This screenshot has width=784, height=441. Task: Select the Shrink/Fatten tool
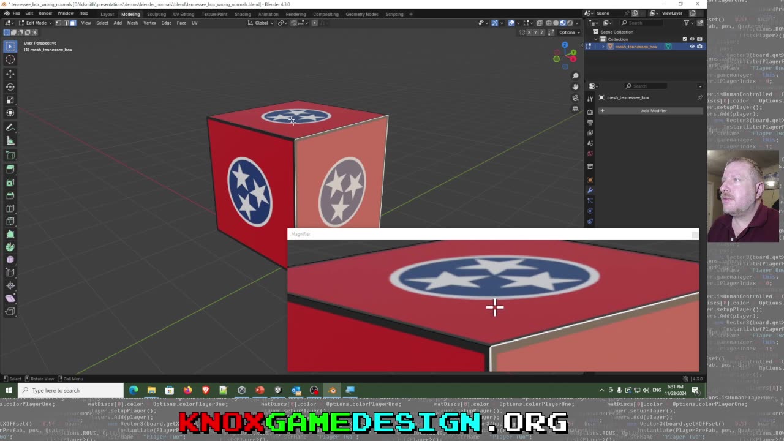click(10, 285)
